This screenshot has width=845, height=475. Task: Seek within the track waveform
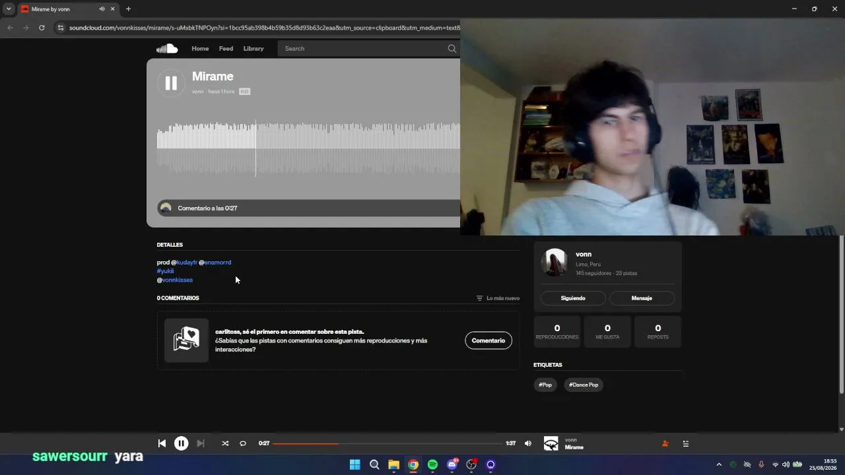308,147
